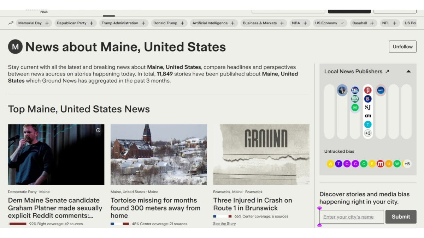Open Maine, United States · Maine label above tortoise story
The width and height of the screenshot is (424, 238).
coord(134,192)
